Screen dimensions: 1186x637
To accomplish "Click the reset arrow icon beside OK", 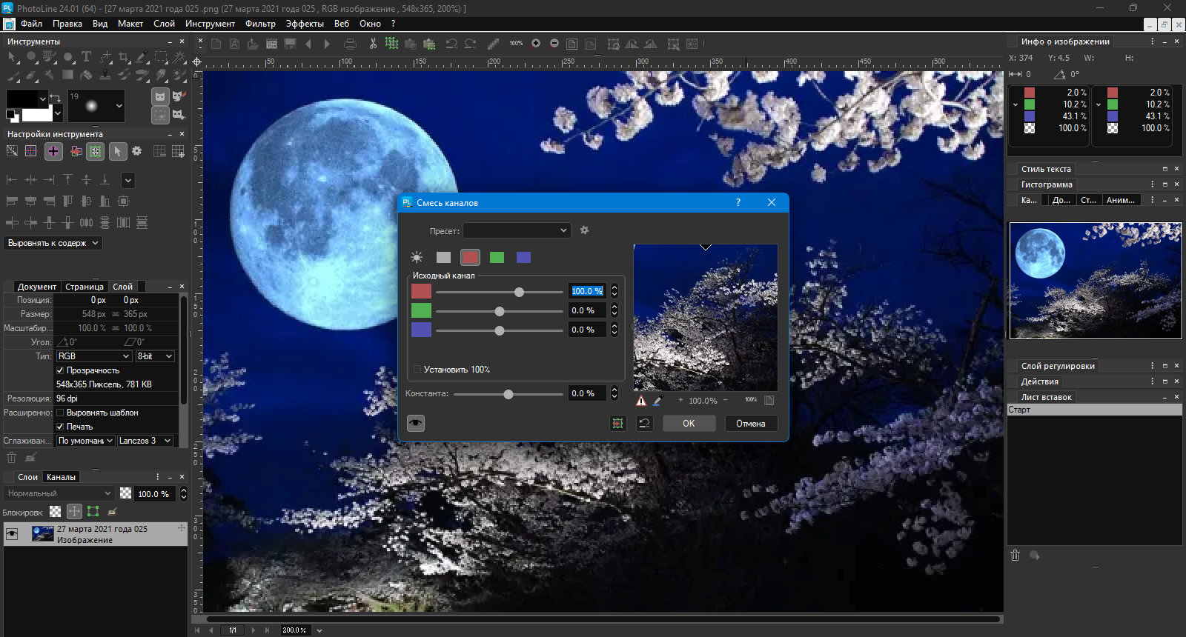I will (x=644, y=424).
